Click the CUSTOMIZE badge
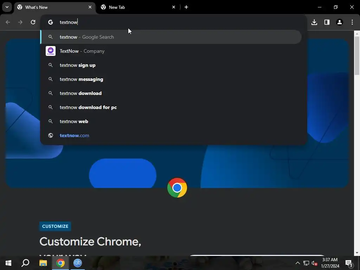The image size is (360, 270). [55, 226]
